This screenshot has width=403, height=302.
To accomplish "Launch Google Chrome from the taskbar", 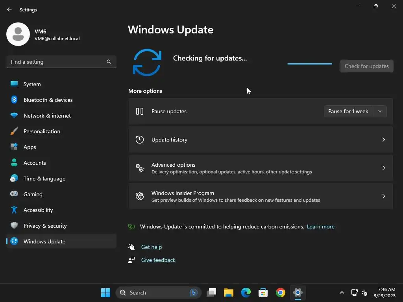I will [280, 293].
